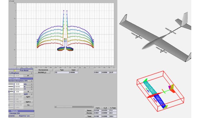Click the Calculate CD0 button
Viewport: 197px width, 118px height.
tap(21, 113)
